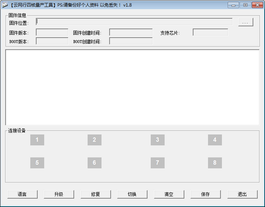This screenshot has width=265, height=207.
Task: Click the BOOT创建时间 field
Action: [x=131, y=41]
